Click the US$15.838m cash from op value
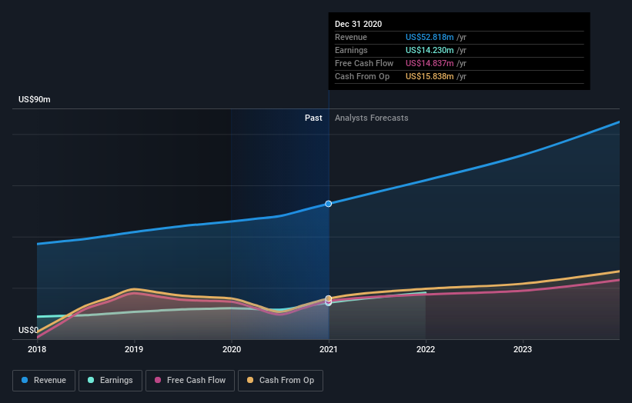The height and width of the screenshot is (403, 632). pos(430,76)
